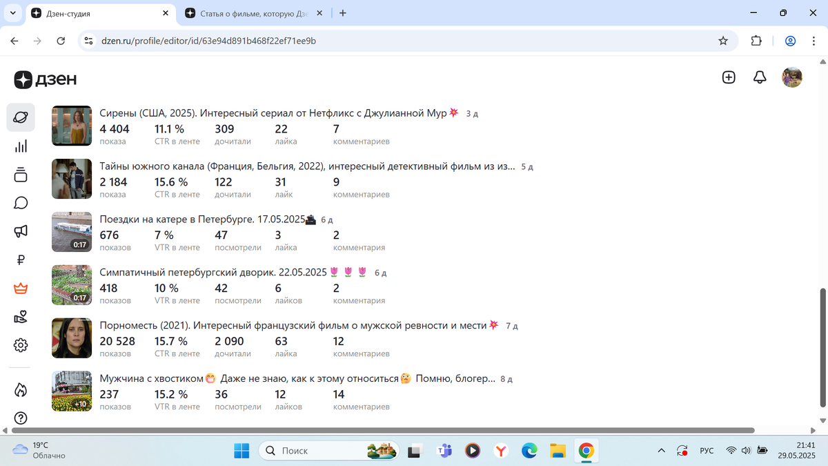Open the weather widget showing 19°C
Image resolution: width=828 pixels, height=466 pixels.
click(39, 450)
